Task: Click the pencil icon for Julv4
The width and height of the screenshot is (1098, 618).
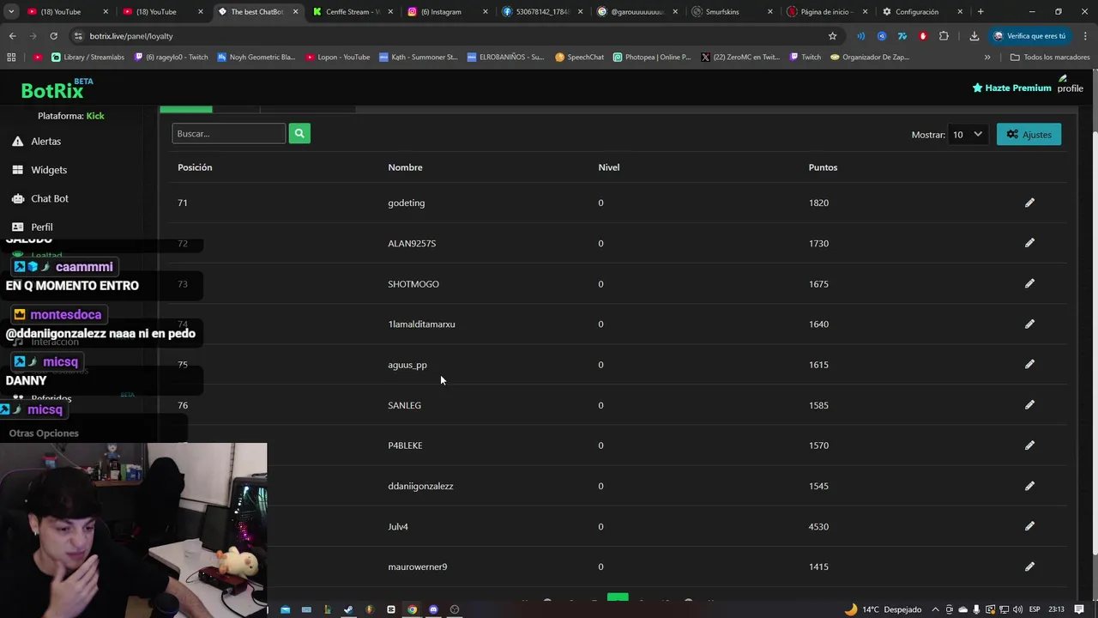Action: (x=1029, y=526)
